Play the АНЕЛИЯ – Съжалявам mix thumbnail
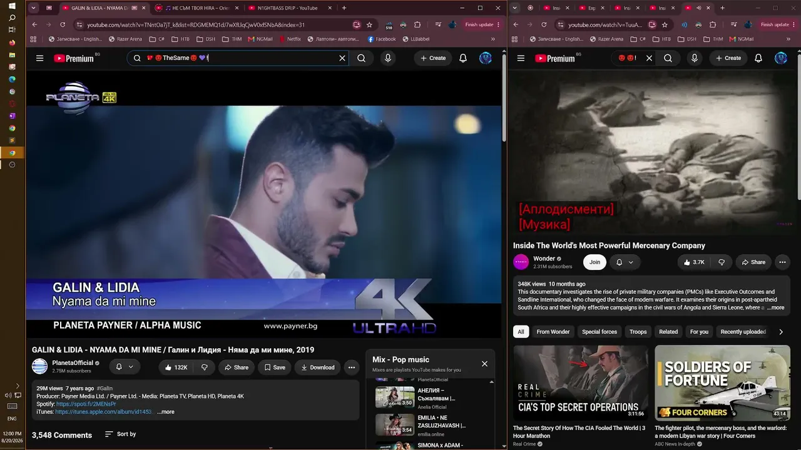Viewport: 801px width, 450px height. coord(395,397)
